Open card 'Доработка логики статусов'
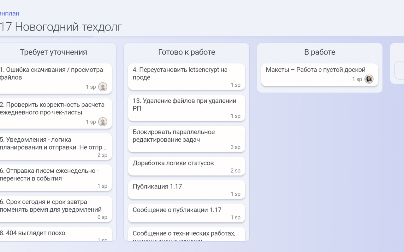The height and width of the screenshot is (252, 404). tap(187, 166)
